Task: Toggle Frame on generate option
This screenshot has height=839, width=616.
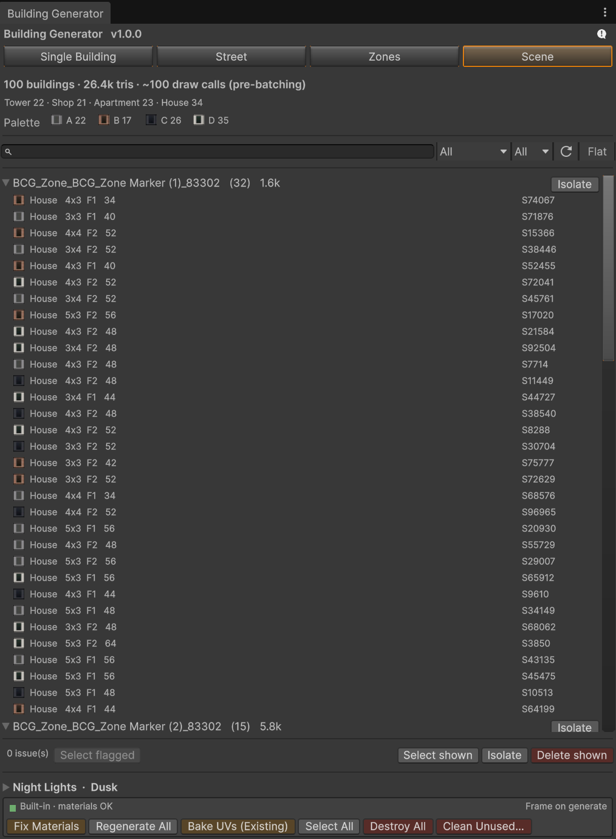Action: pos(566,806)
